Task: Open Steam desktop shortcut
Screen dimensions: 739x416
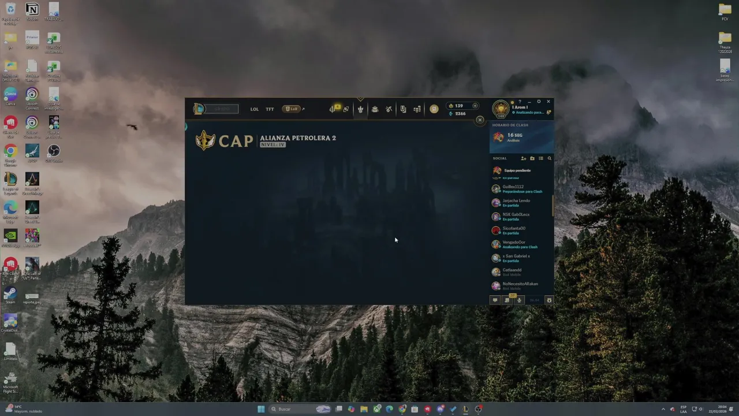Action: (10, 296)
